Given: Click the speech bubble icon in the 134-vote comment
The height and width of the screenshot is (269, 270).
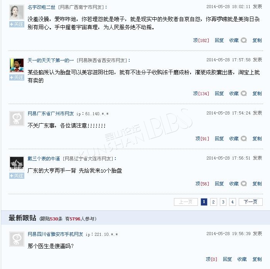Looking at the screenshot, I should pyautogui.click(x=244, y=93).
